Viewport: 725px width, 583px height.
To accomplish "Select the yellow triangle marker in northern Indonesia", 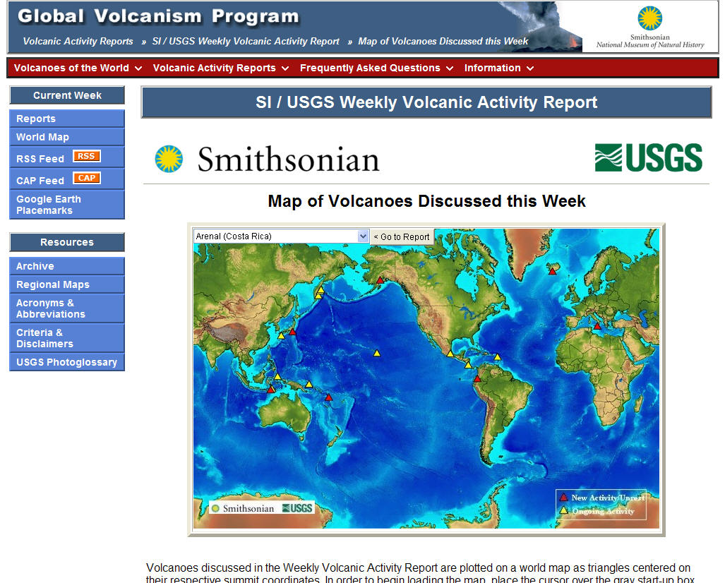I will pos(277,376).
